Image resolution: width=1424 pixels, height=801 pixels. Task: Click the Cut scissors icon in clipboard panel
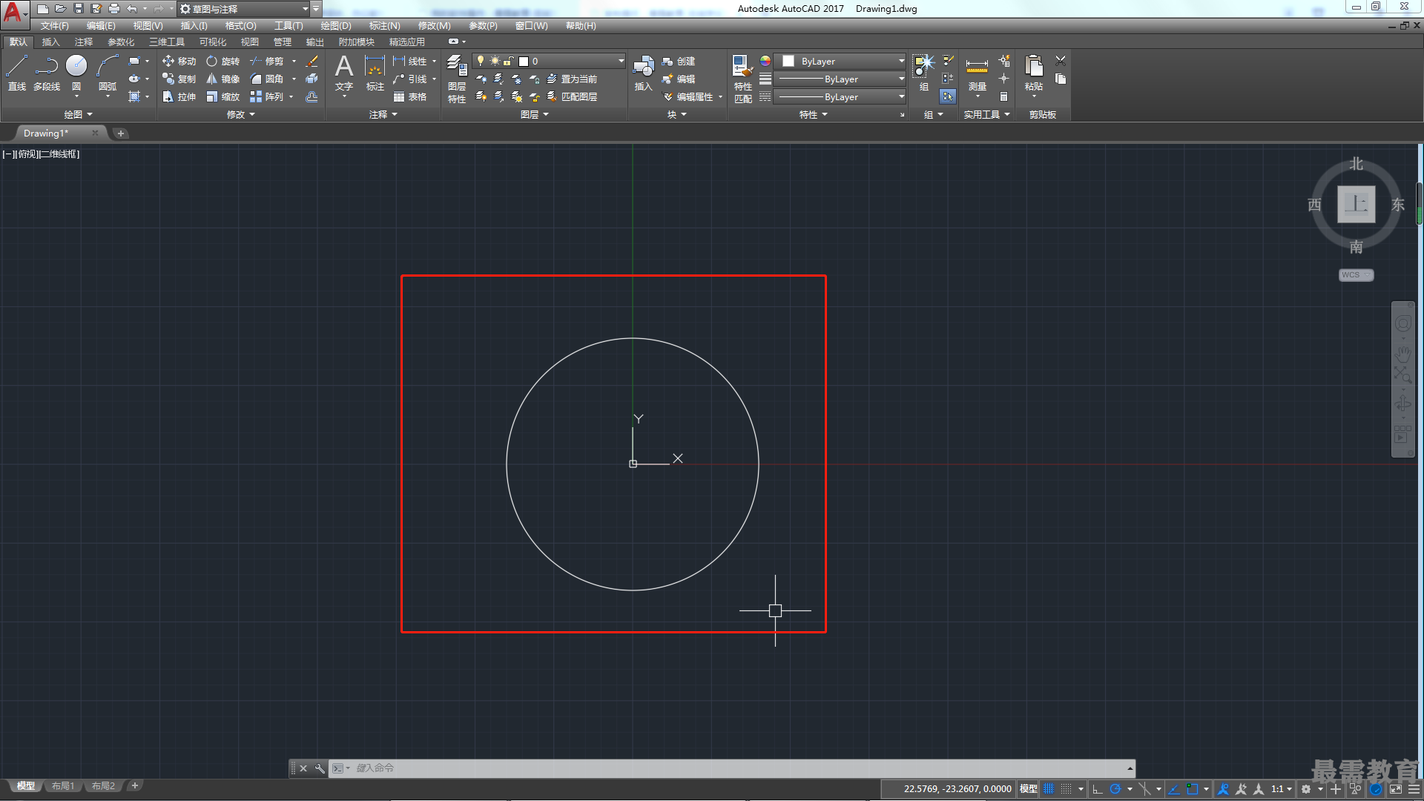1061,61
